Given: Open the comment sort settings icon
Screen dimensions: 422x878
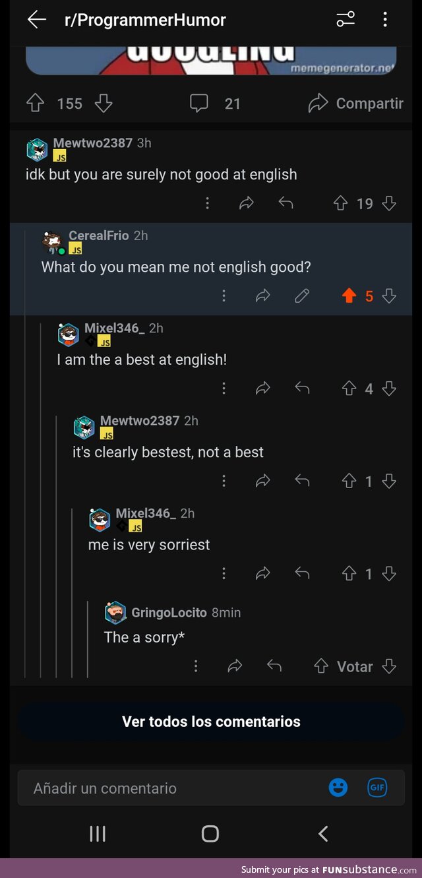Looking at the screenshot, I should click(346, 19).
